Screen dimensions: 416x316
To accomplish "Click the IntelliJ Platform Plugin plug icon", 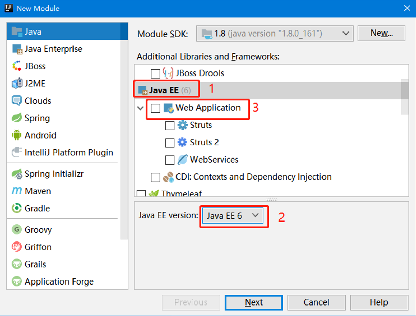I will click(17, 152).
